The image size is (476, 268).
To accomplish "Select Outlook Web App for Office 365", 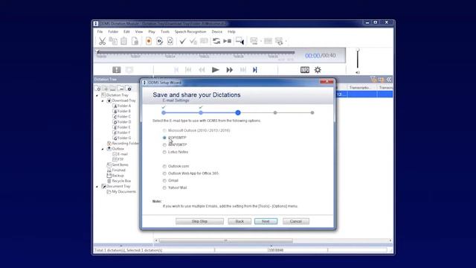I will click(164, 173).
